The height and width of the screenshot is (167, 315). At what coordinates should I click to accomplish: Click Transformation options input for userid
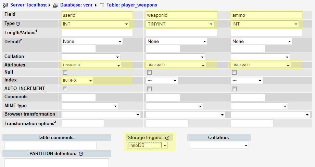(x=83, y=123)
